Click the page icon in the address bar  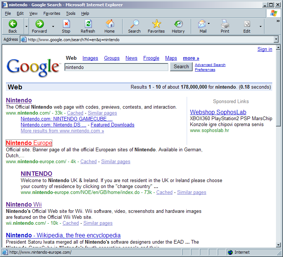pyautogui.click(x=23, y=39)
